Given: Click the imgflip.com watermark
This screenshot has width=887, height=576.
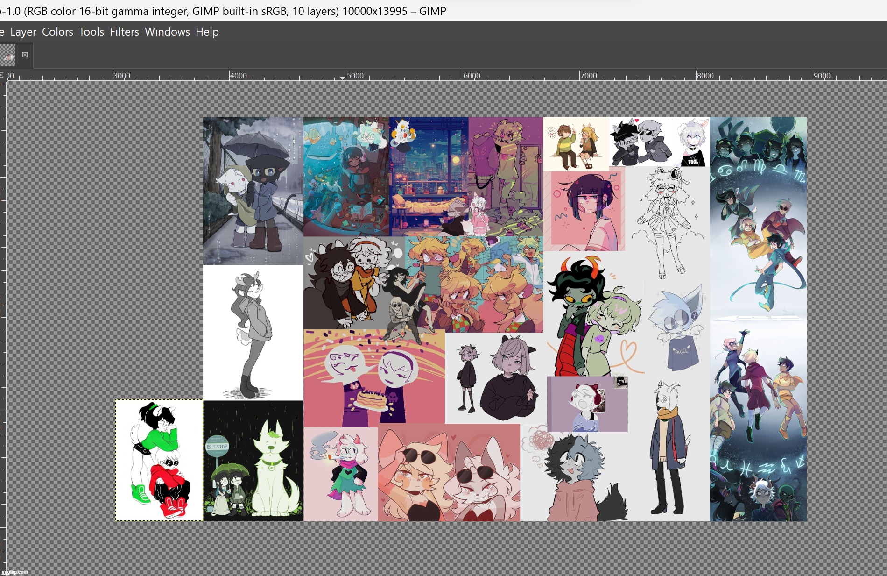Looking at the screenshot, I should [14, 572].
